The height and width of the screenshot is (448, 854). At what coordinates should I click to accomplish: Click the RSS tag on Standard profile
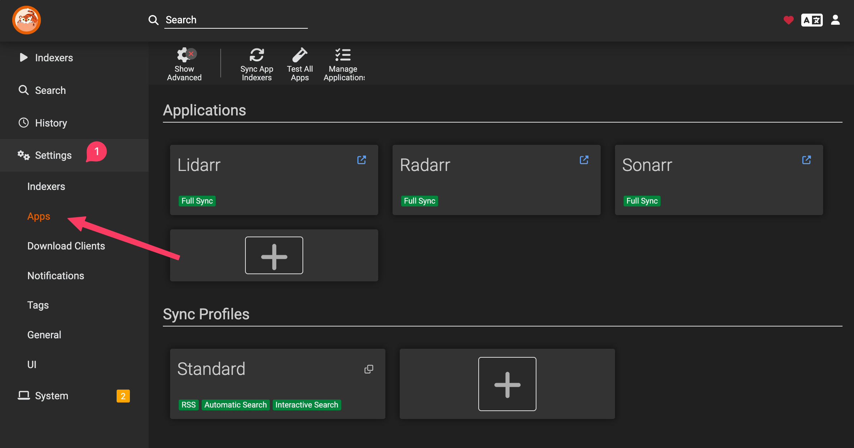189,405
